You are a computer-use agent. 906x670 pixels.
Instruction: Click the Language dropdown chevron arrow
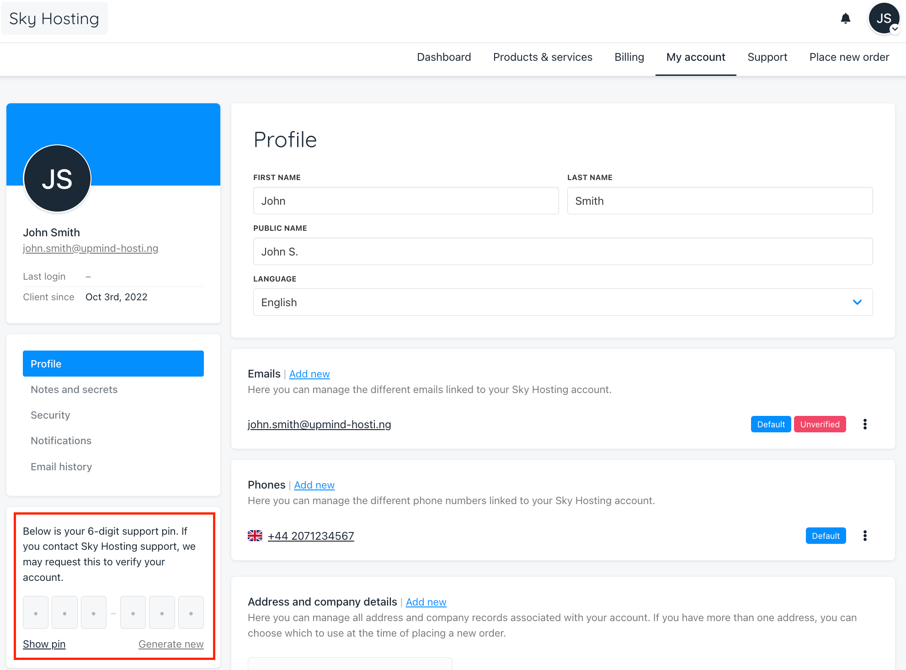(857, 302)
